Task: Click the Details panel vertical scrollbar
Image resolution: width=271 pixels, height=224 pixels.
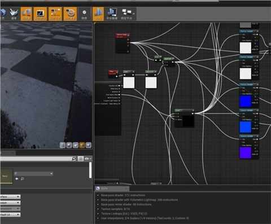Action: pos(90,170)
